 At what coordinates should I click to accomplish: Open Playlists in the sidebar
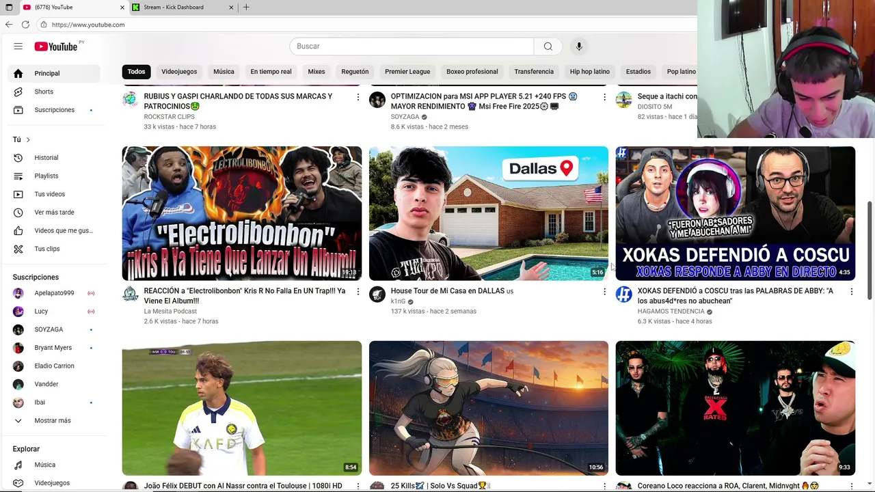[x=53, y=176]
